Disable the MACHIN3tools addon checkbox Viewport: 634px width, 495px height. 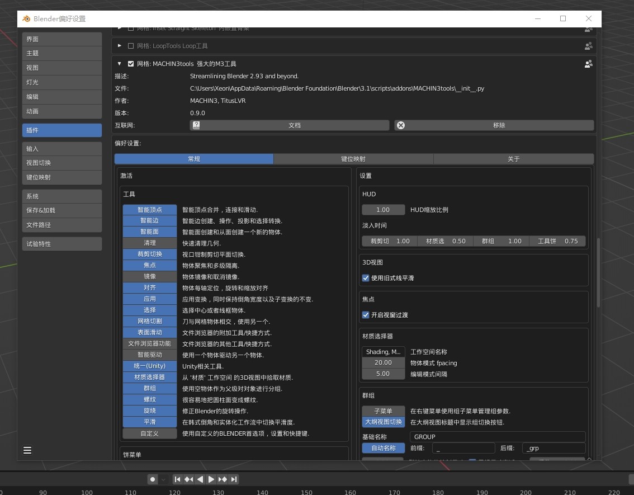click(x=131, y=64)
